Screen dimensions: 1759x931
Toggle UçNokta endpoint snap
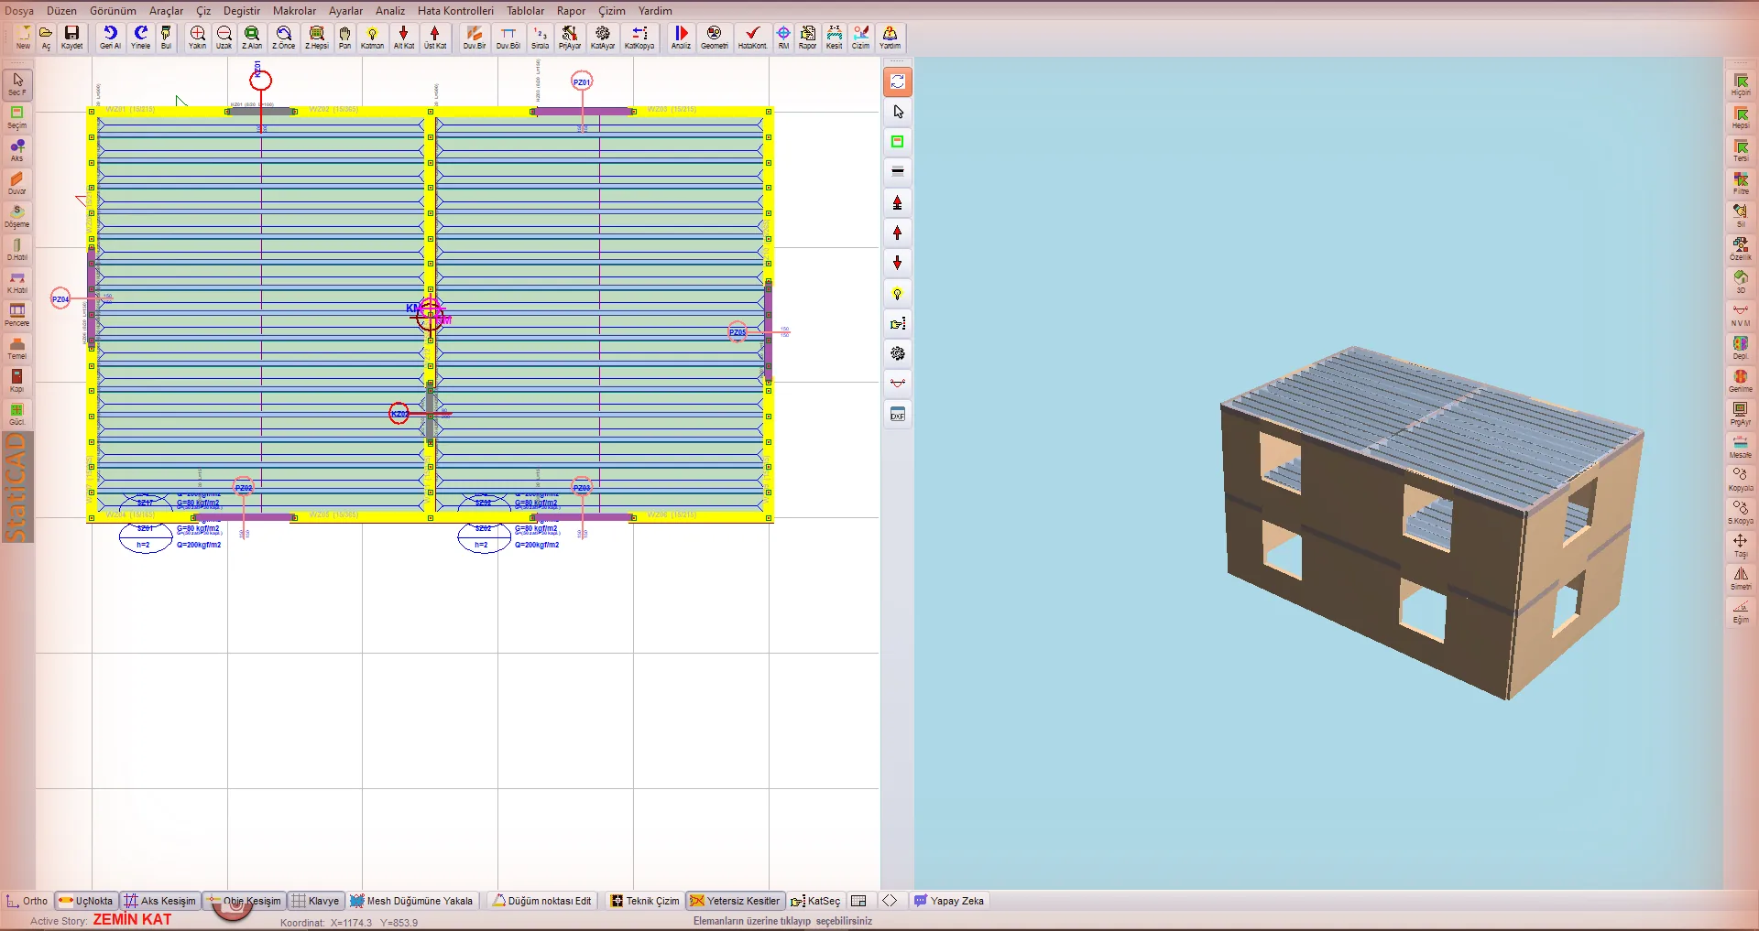tap(86, 901)
